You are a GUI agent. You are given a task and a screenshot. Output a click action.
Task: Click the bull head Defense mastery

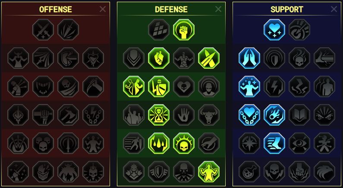tap(209, 115)
